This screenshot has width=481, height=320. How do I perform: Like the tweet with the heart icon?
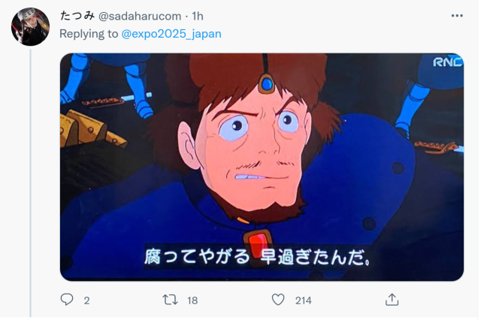[278, 300]
